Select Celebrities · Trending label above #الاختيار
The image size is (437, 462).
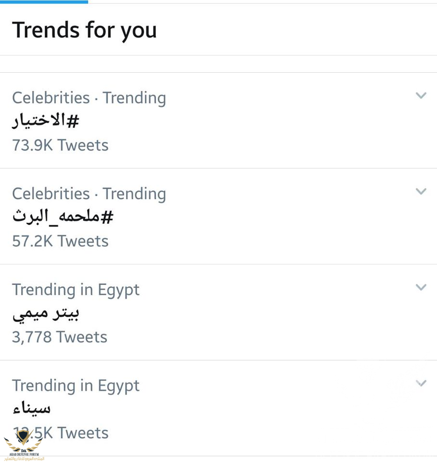point(89,98)
